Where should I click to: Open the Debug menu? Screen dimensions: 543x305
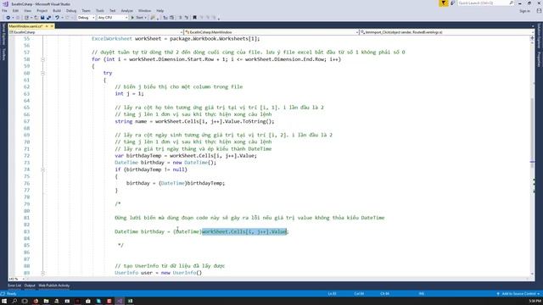click(x=71, y=11)
